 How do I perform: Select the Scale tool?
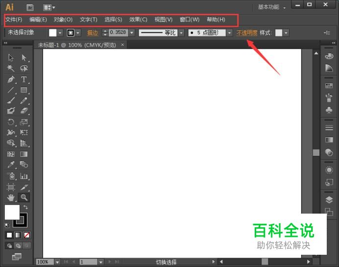pyautogui.click(x=24, y=122)
